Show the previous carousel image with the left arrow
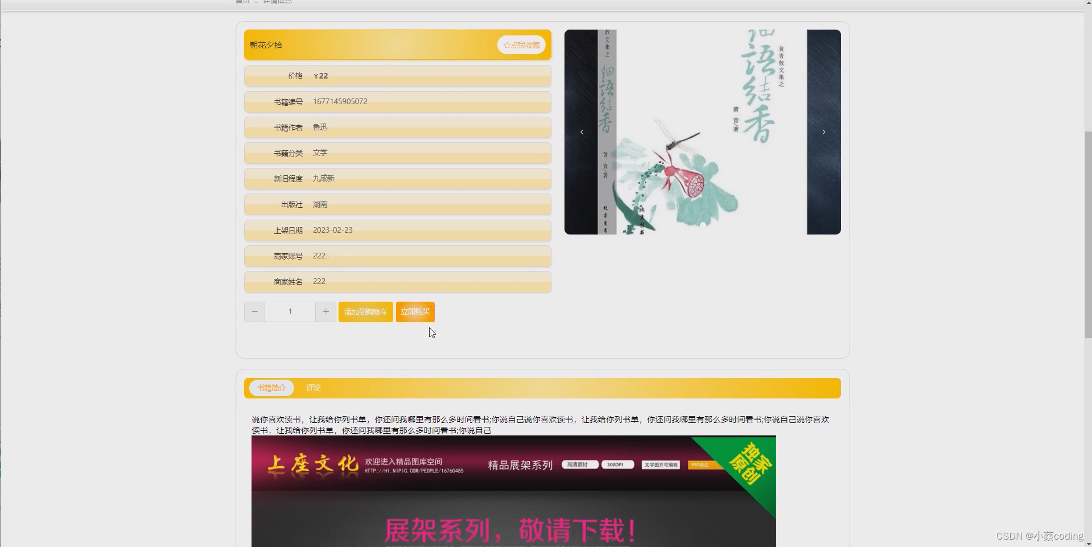The image size is (1092, 547). click(x=582, y=132)
